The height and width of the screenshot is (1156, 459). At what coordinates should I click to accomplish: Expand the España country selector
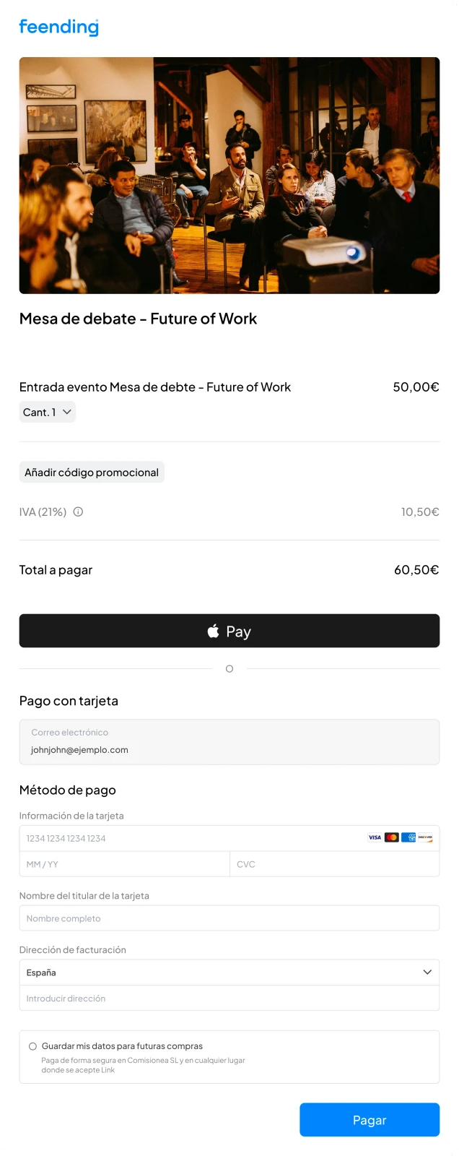point(229,972)
